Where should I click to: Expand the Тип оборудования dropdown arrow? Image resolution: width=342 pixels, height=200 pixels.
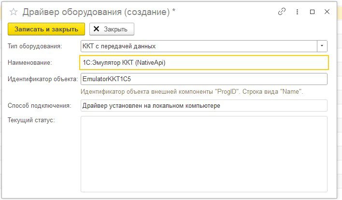click(x=322, y=46)
